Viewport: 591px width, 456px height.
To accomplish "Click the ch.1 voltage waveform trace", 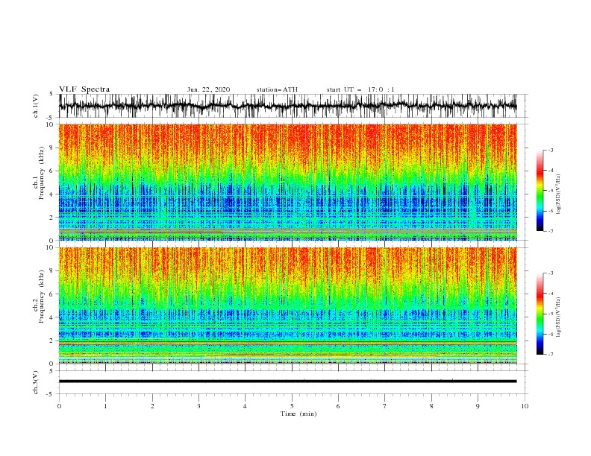I will coord(287,106).
